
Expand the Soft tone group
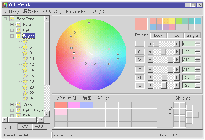(12, 116)
